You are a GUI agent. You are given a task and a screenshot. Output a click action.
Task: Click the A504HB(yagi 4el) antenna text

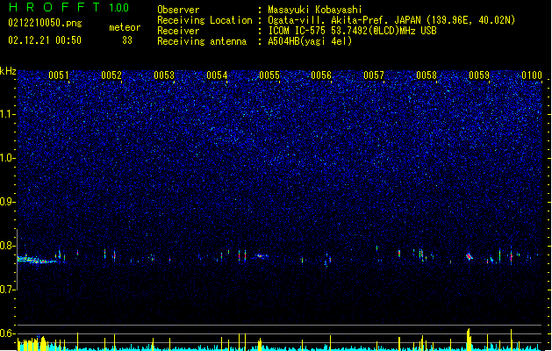pyautogui.click(x=310, y=41)
